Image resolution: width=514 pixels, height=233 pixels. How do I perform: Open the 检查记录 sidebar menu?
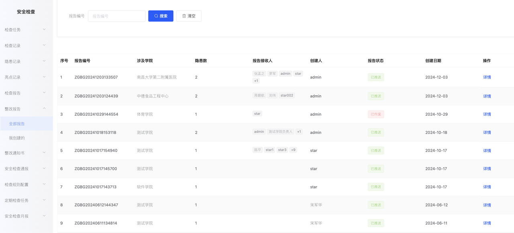[27, 46]
